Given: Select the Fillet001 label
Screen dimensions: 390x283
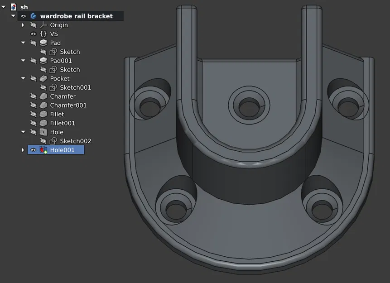Looking at the screenshot, I should coord(63,123).
